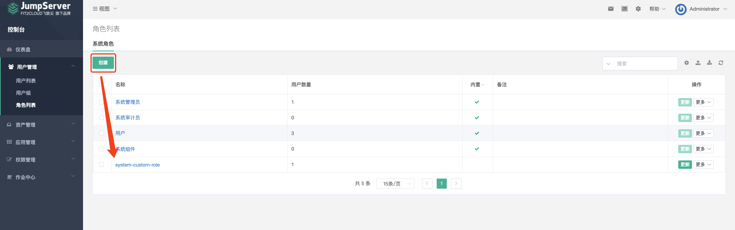Open the mail messages icon

click(x=611, y=9)
